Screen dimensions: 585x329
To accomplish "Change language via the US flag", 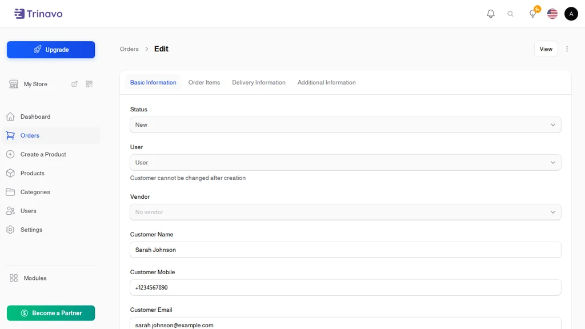I will [x=552, y=14].
